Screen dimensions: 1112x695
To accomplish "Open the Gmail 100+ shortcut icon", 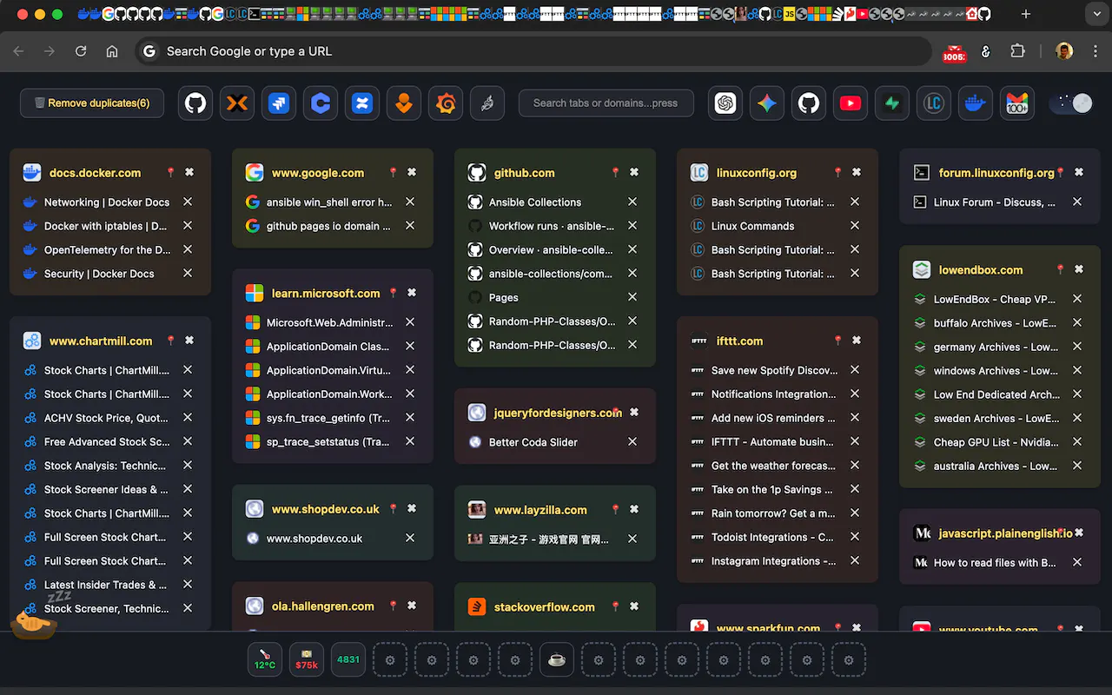I will pyautogui.click(x=1017, y=103).
